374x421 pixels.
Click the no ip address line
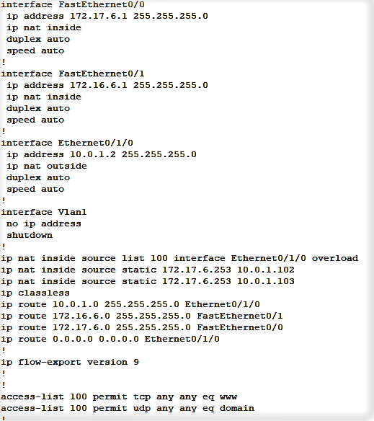[44, 223]
